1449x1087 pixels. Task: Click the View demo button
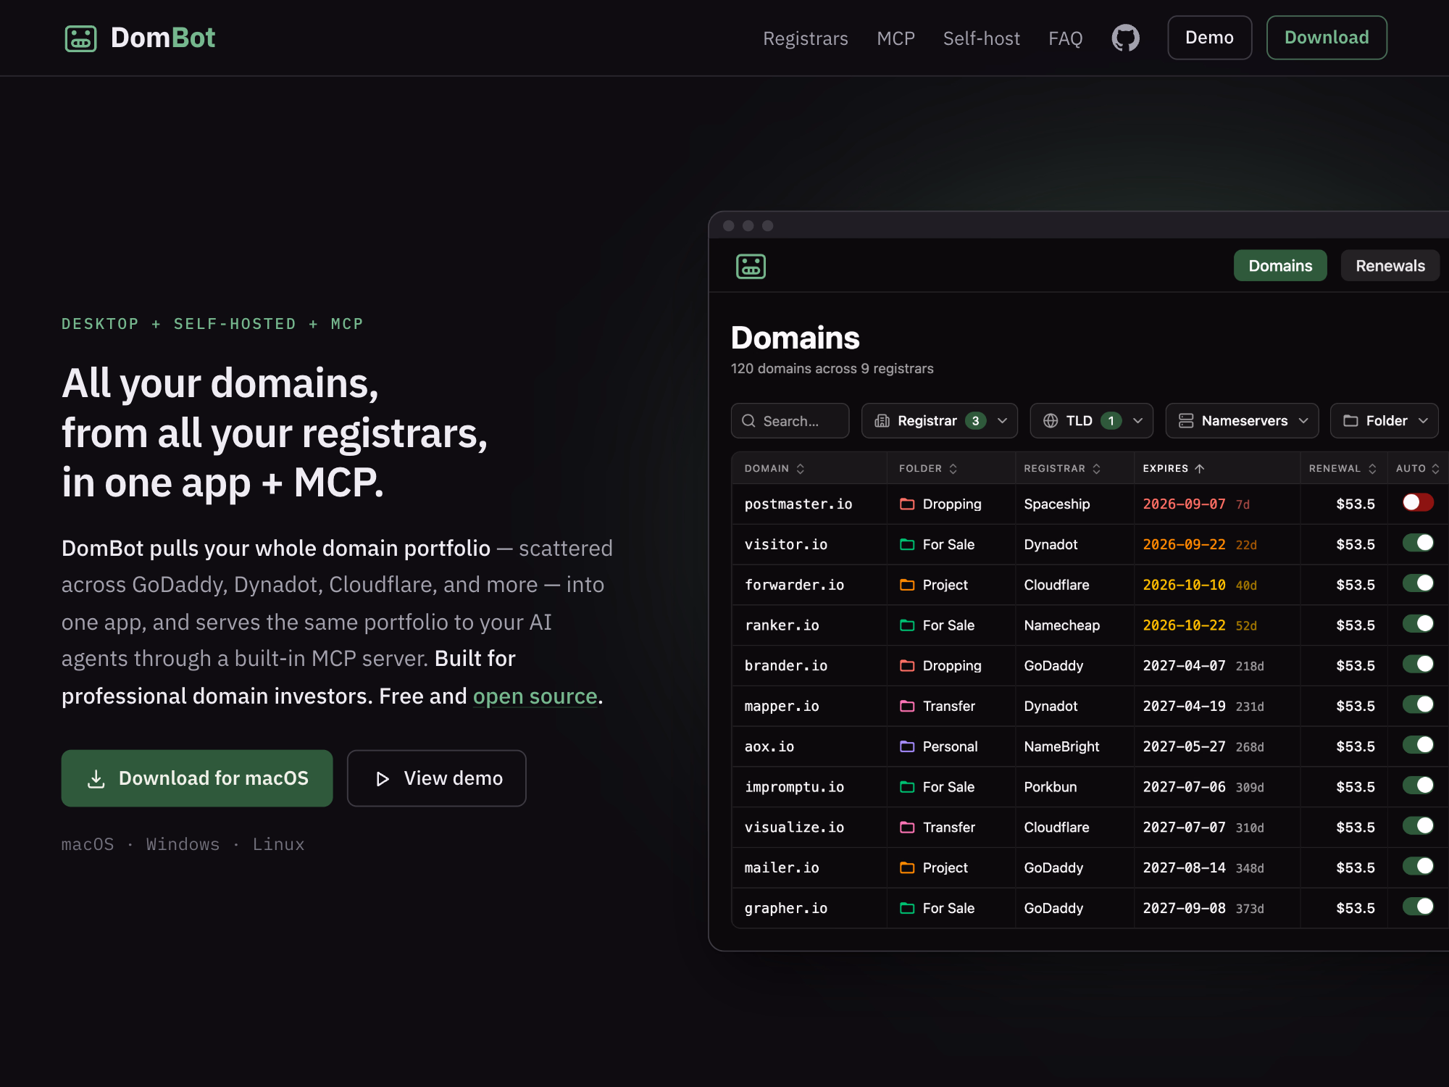(x=436, y=778)
